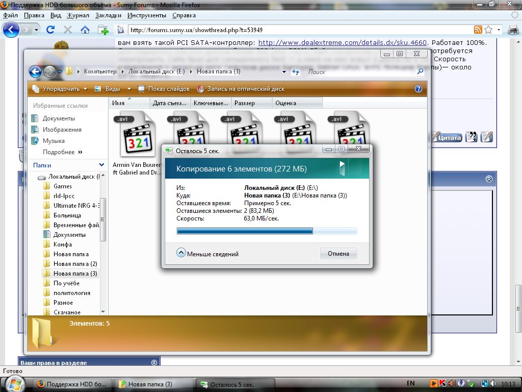This screenshot has width=522, height=392.
Task: Click Explorer help question mark icon
Action: (x=419, y=89)
